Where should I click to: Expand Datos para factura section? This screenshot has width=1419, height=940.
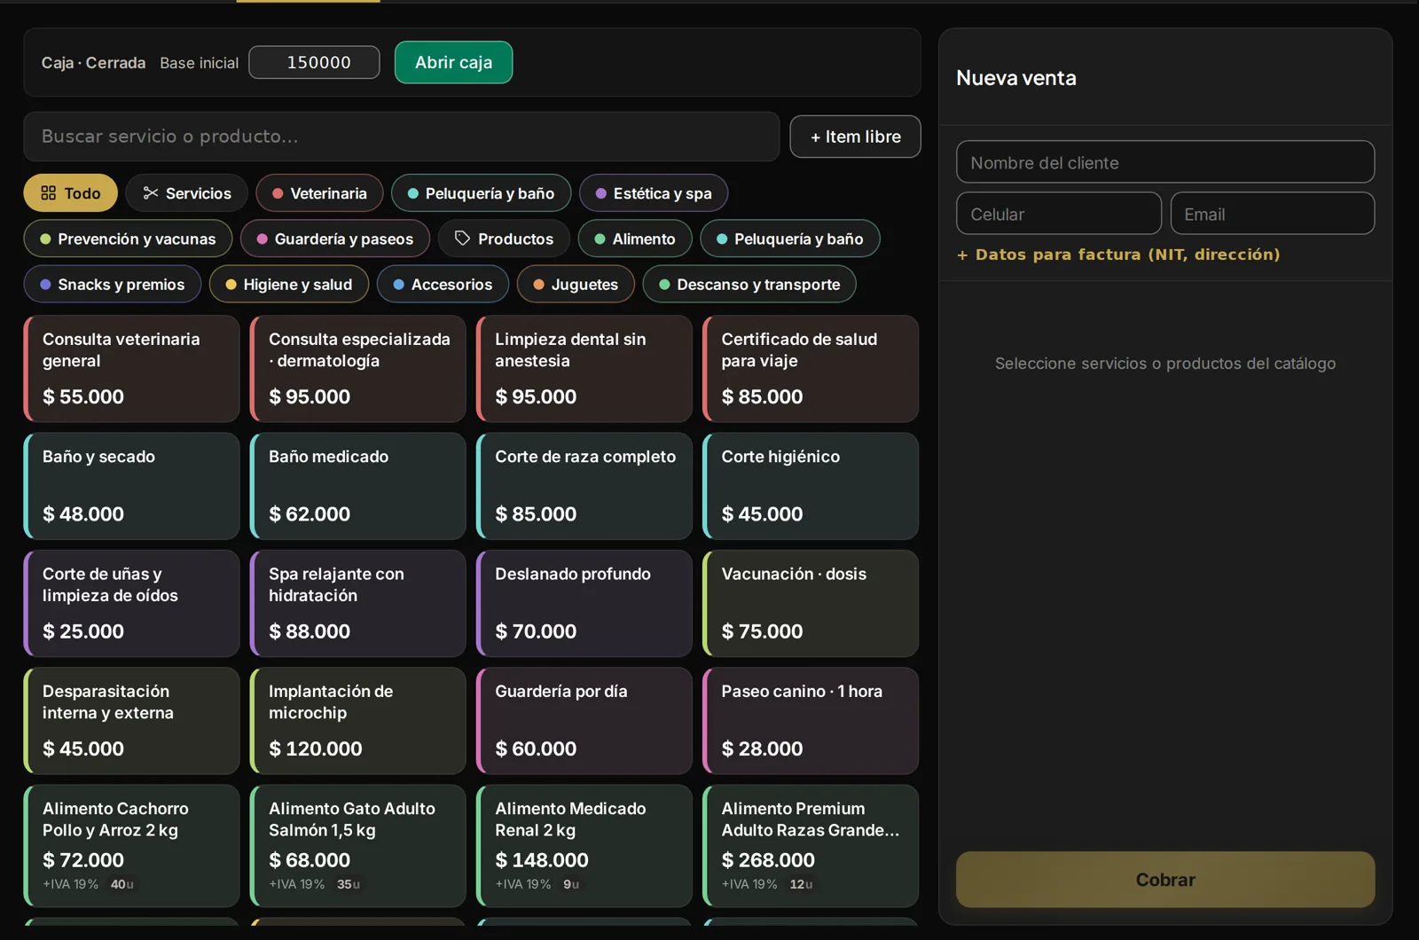(1118, 255)
